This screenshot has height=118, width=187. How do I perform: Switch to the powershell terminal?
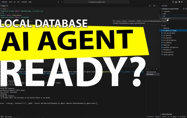pyautogui.click(x=153, y=72)
